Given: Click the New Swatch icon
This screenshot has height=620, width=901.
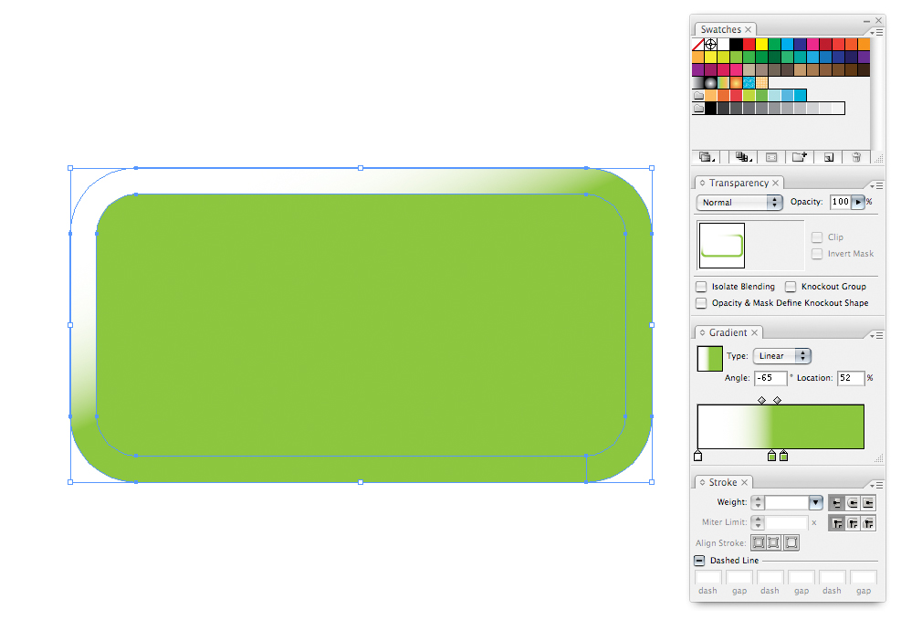Looking at the screenshot, I should (829, 157).
